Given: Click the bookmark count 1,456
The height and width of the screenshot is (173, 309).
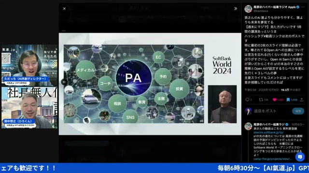Looking at the screenshot, I should click(294, 100).
